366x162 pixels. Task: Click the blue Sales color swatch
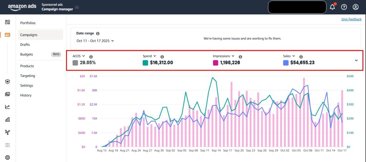(x=286, y=63)
